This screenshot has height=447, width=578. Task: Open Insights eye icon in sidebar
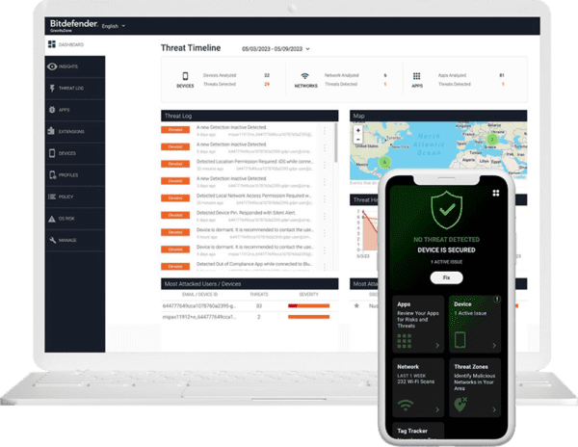(x=52, y=66)
